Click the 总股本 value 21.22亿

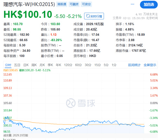coord(91,45)
